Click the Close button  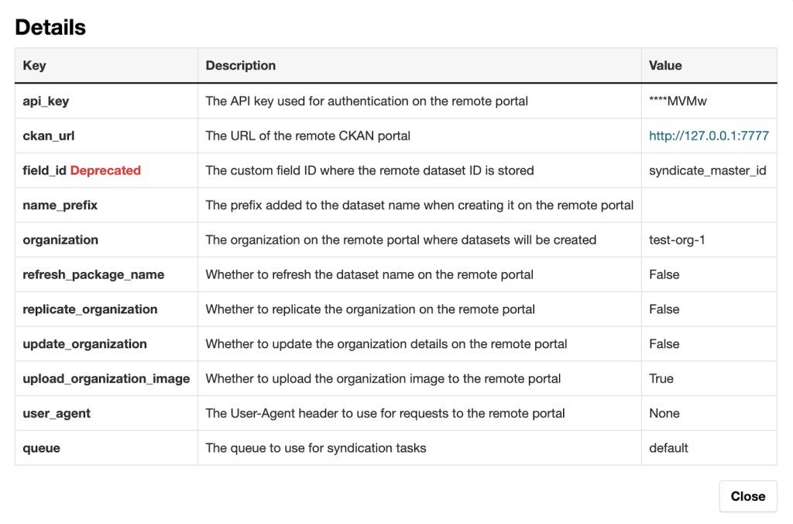[x=747, y=496]
